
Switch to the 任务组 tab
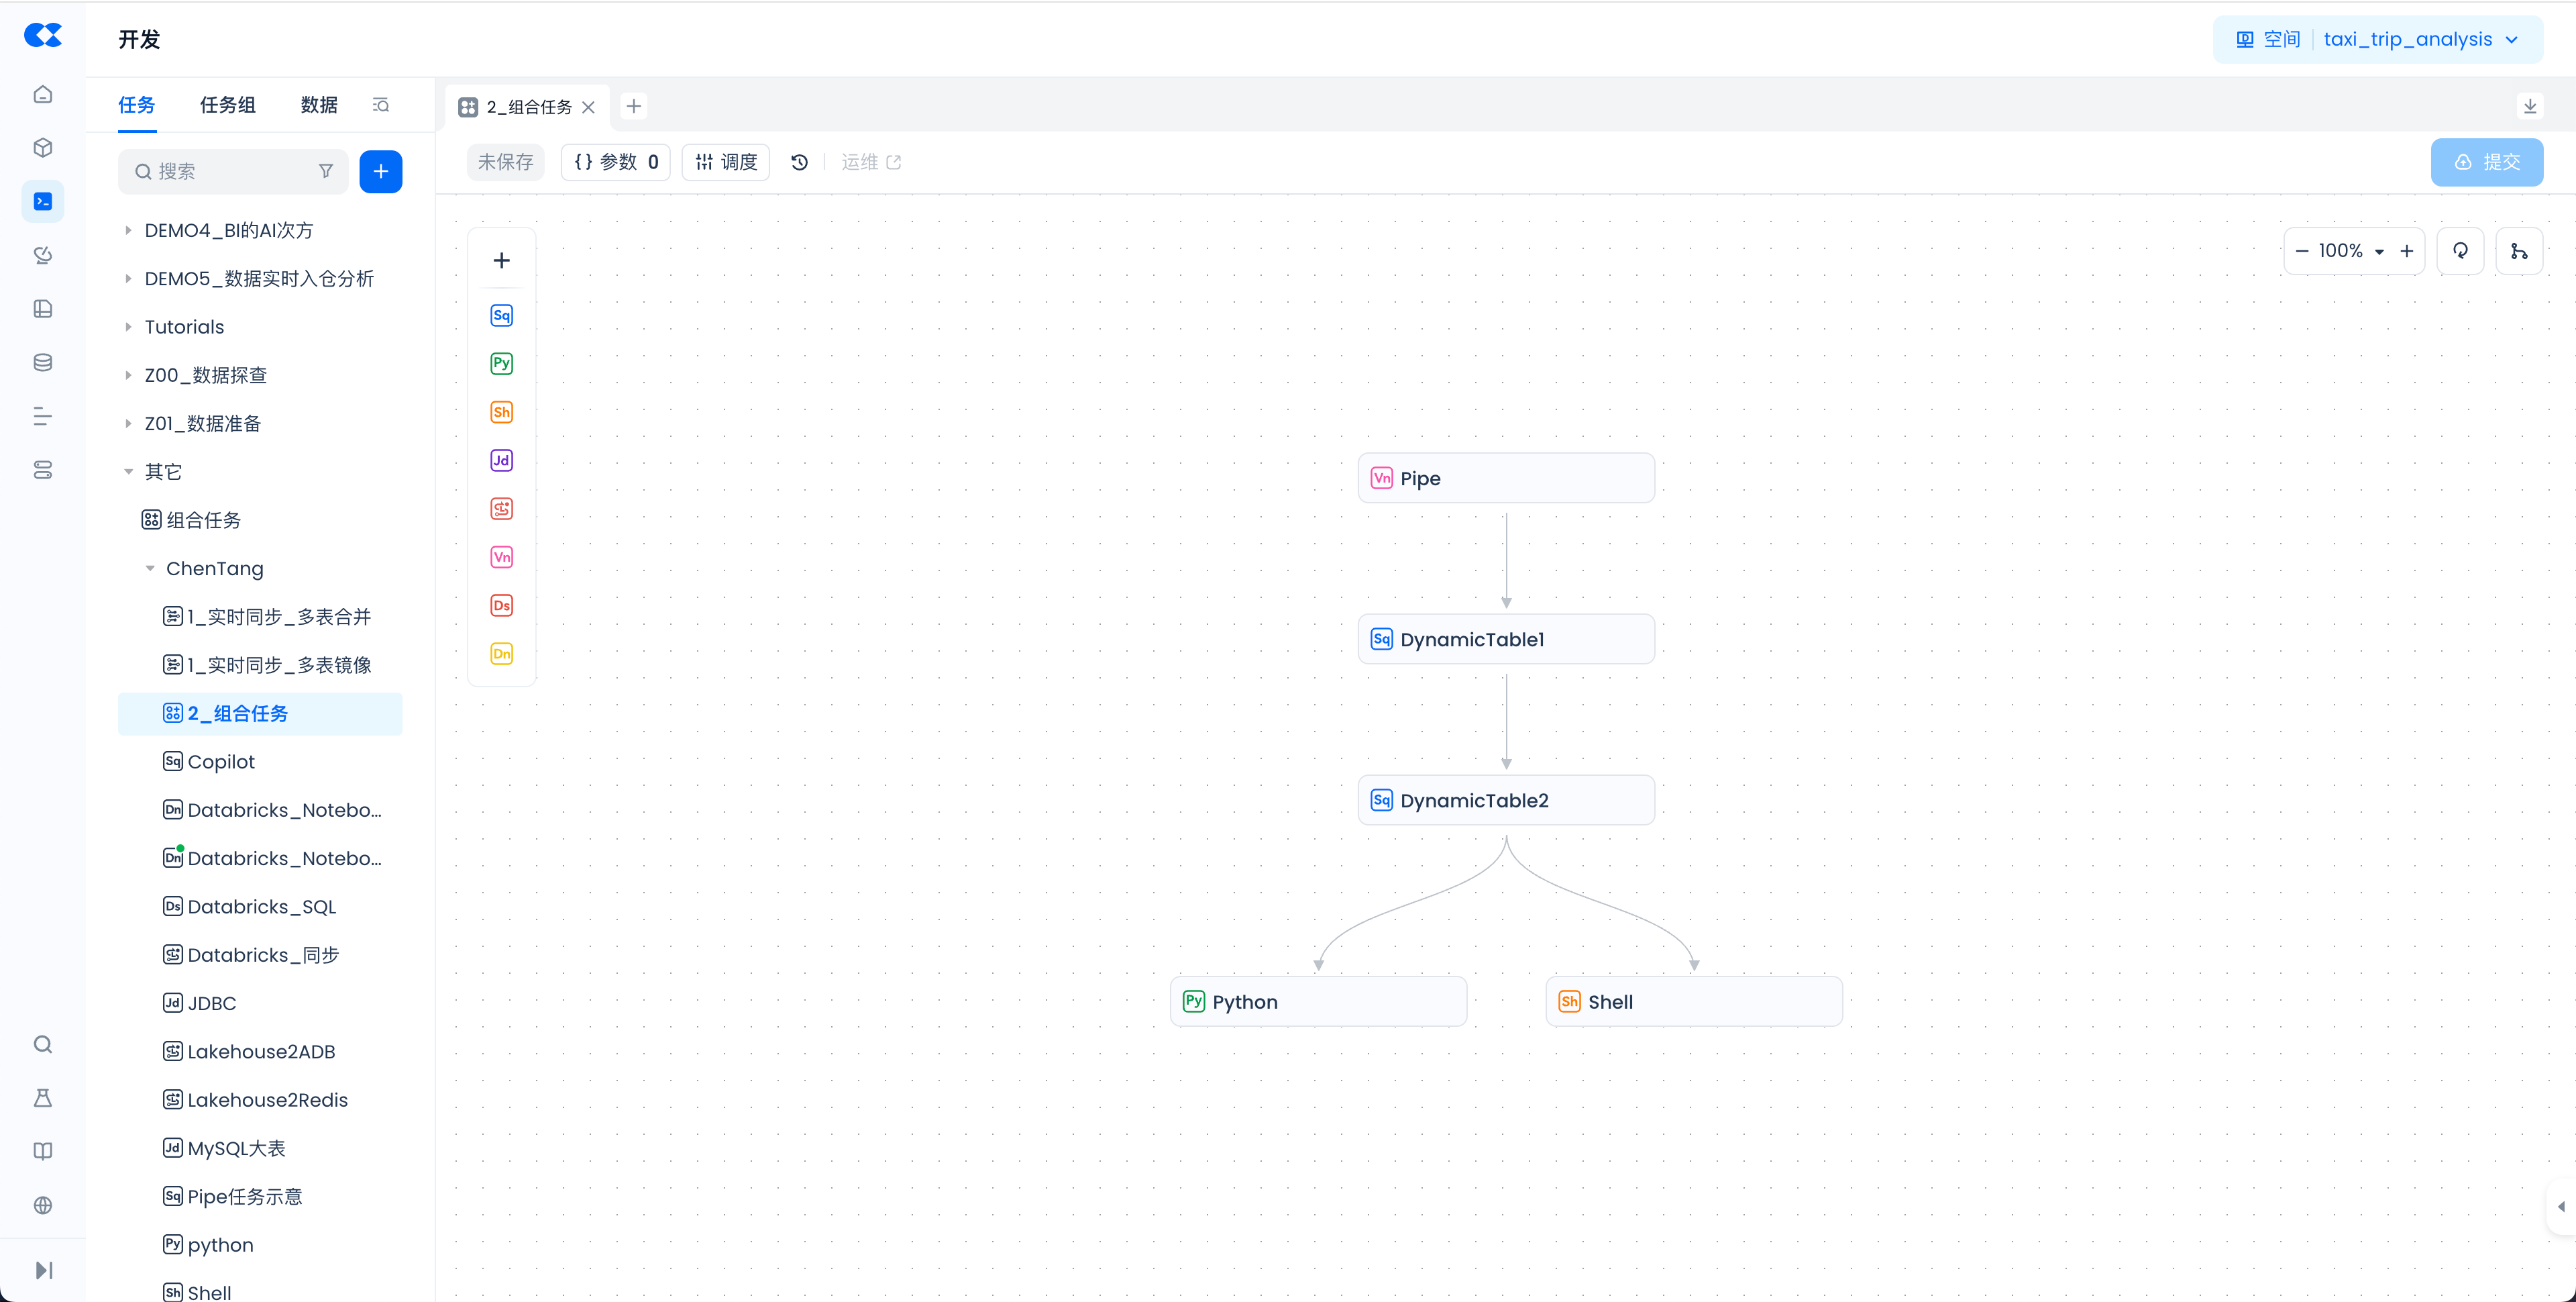coord(227,105)
